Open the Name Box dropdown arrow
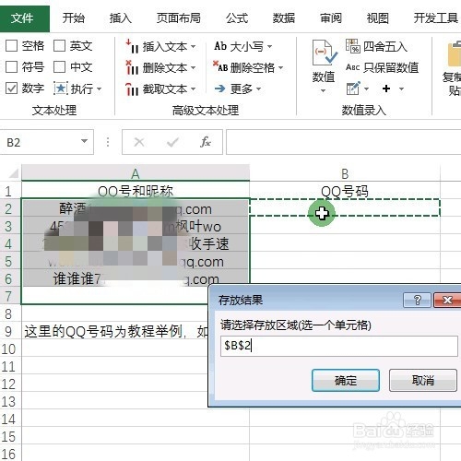461x461 pixels. 84,141
